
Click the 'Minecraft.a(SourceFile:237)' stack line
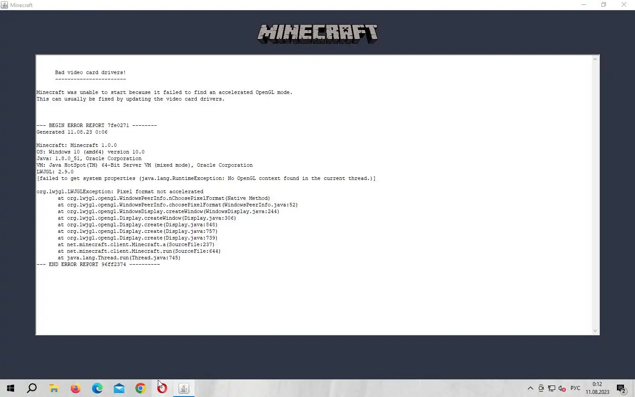coord(136,244)
